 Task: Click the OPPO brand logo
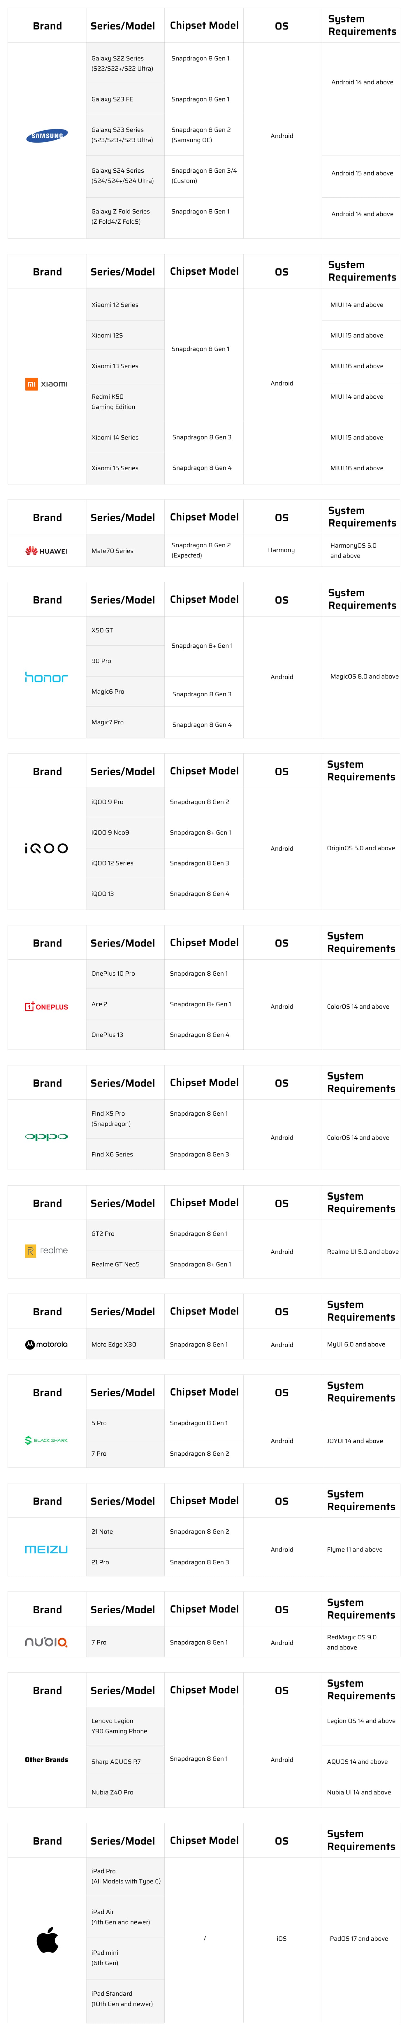[x=47, y=1137]
